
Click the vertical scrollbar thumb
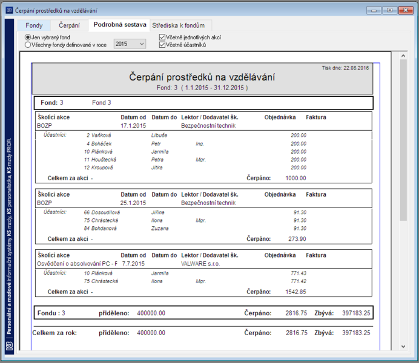pos(403,140)
